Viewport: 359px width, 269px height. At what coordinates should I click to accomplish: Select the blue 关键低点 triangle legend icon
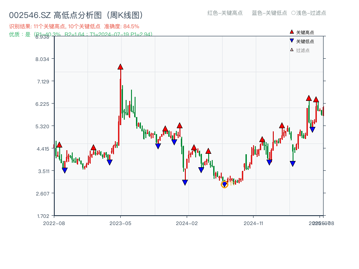point(292,40)
